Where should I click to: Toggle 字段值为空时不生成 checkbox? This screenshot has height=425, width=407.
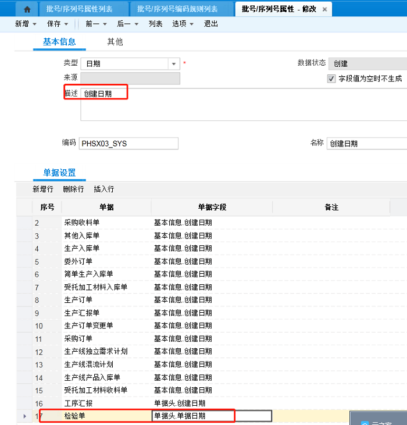(331, 78)
